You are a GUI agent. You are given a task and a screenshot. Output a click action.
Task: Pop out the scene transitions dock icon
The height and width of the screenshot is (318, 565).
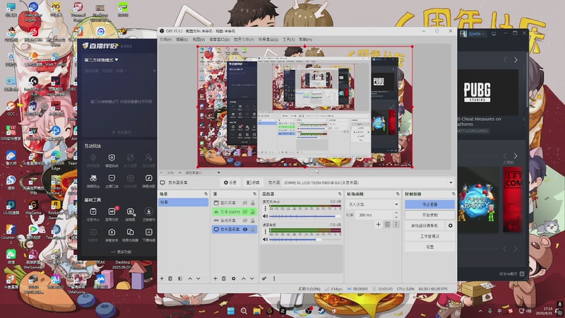click(398, 194)
